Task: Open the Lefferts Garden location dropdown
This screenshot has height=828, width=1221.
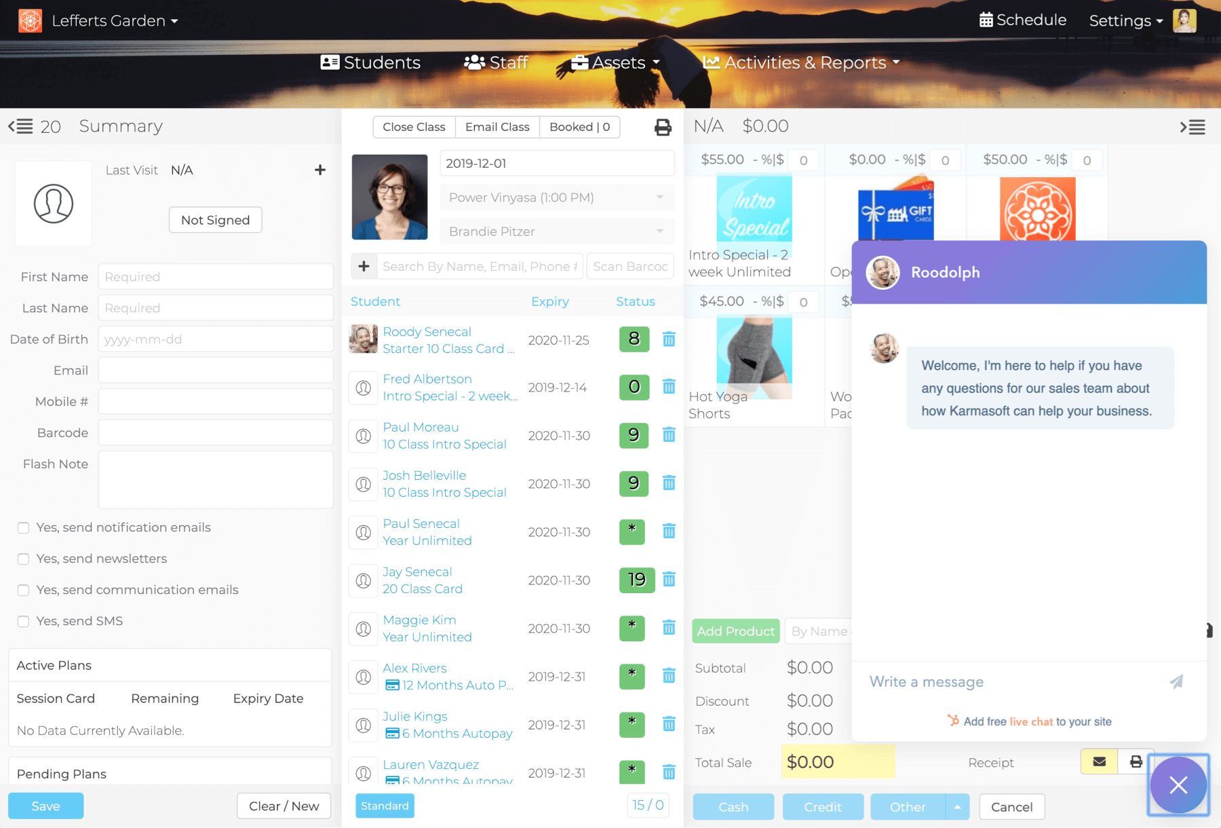Action: click(115, 21)
